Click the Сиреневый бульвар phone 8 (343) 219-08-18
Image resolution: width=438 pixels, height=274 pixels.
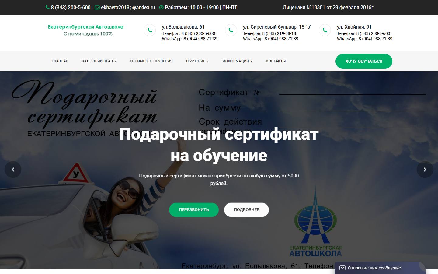pyautogui.click(x=279, y=33)
